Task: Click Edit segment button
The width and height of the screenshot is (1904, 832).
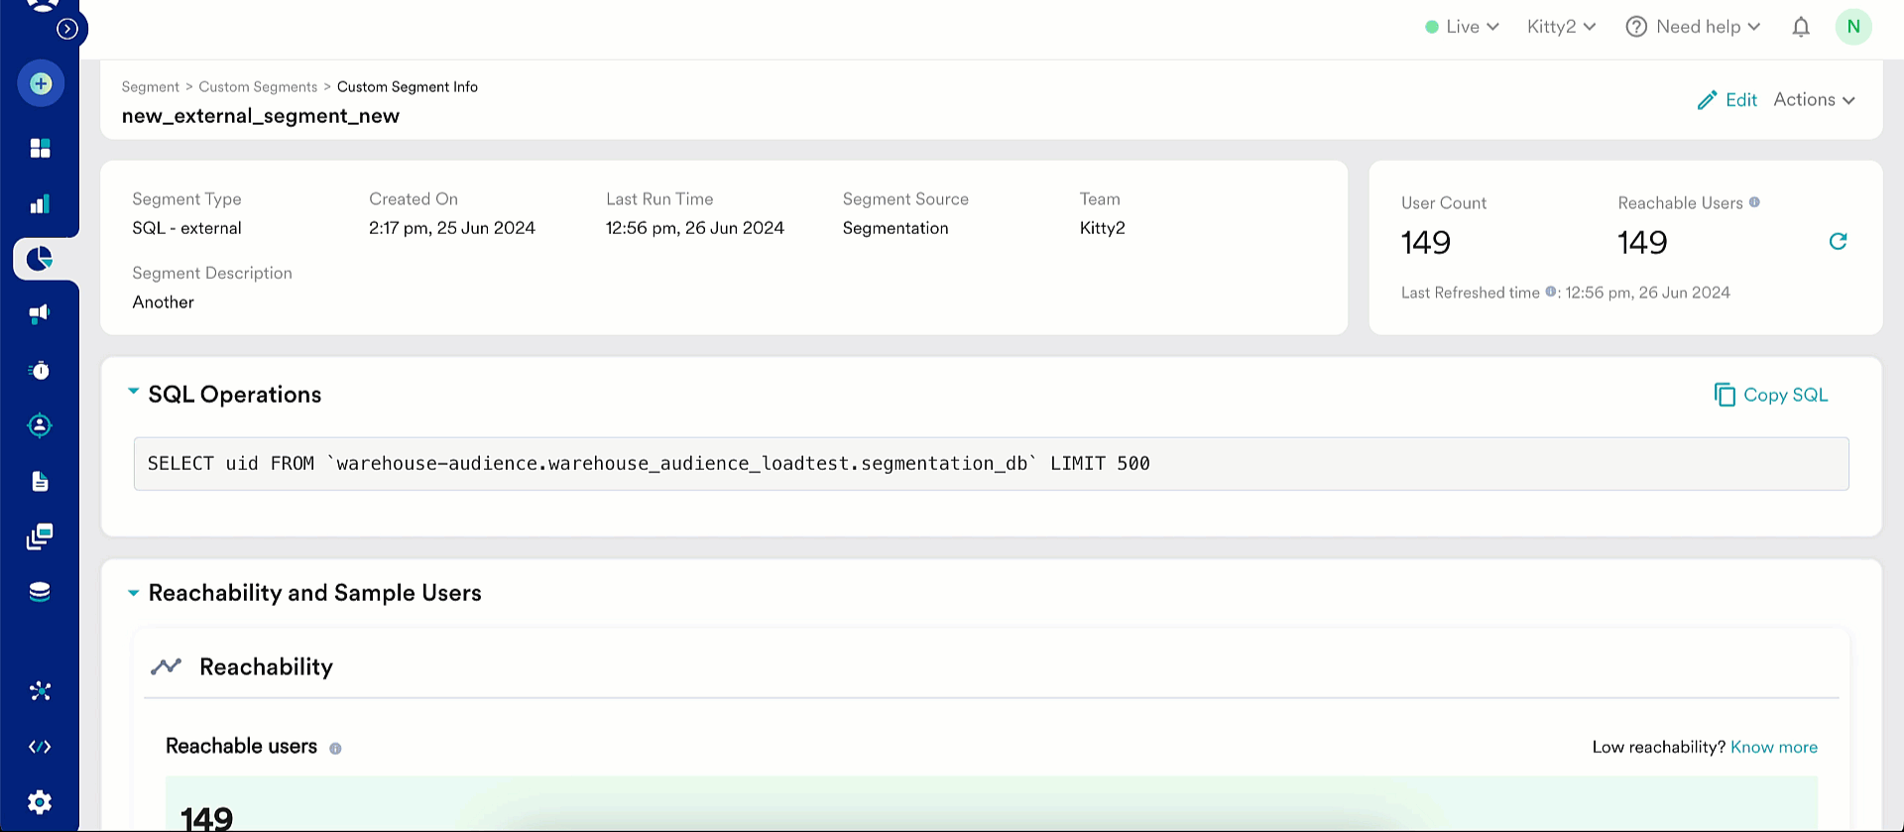Action: coord(1726,100)
